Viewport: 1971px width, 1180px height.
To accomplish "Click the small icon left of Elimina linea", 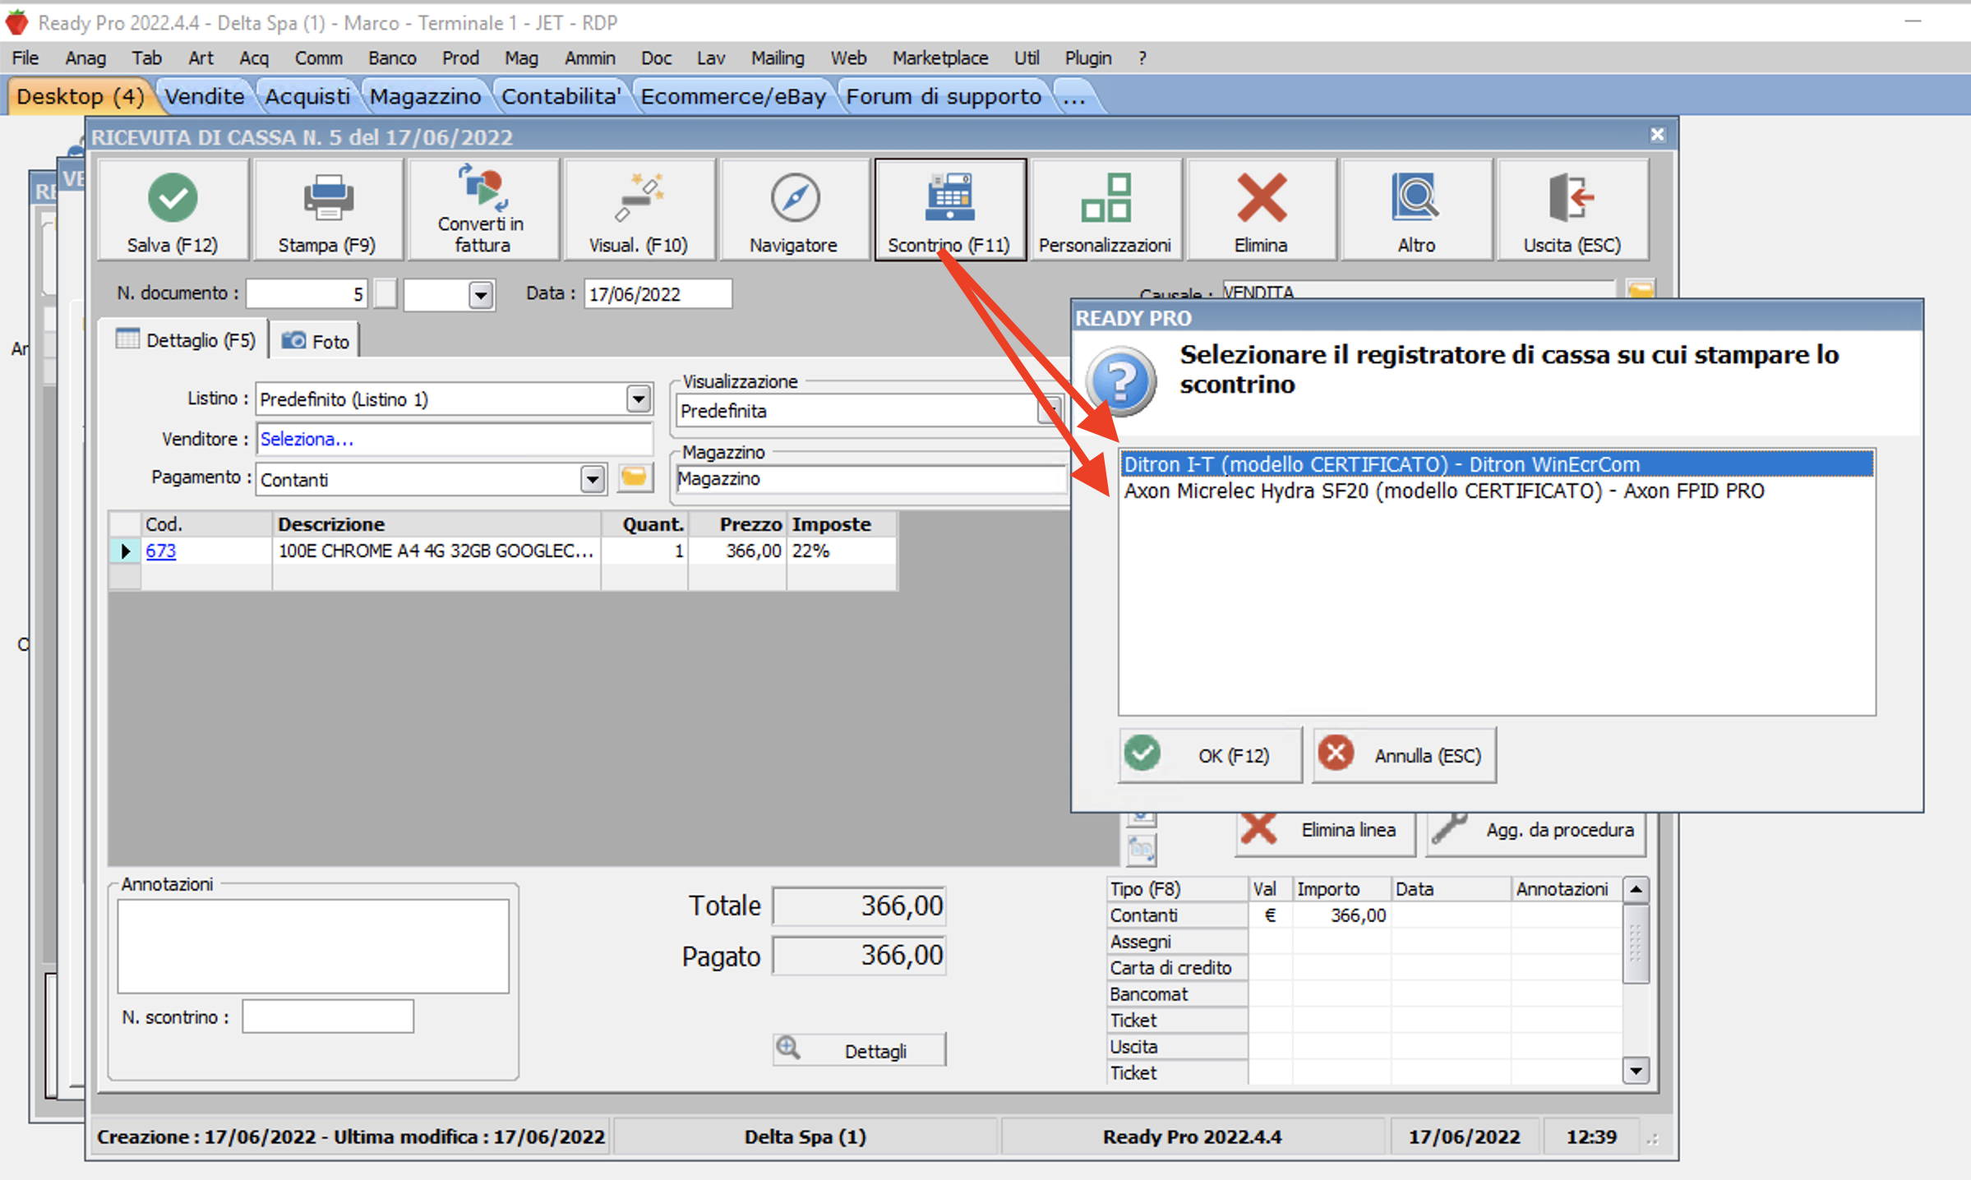I will tap(1142, 848).
